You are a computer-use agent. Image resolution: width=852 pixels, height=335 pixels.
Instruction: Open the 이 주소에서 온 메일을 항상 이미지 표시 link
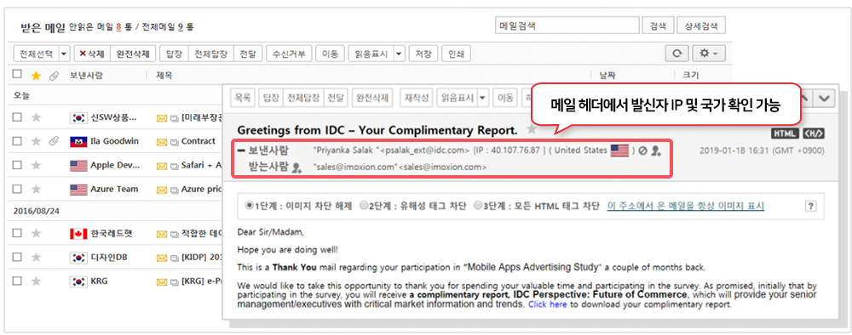(686, 206)
